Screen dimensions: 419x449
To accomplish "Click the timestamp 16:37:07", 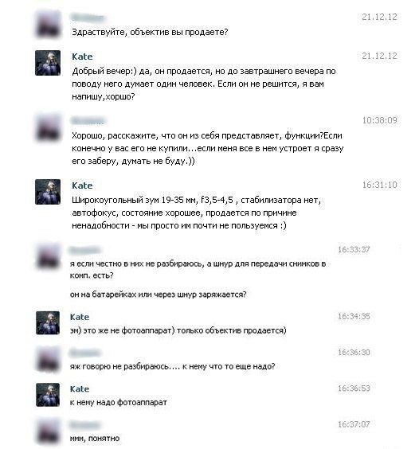I will [354, 424].
